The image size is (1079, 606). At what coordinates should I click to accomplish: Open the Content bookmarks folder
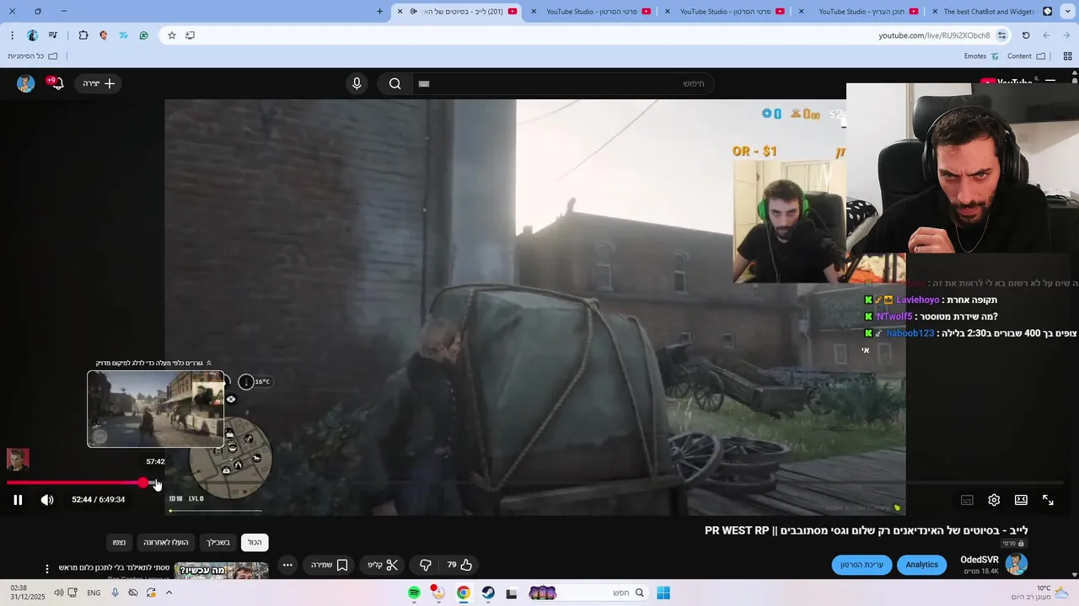tap(1026, 56)
